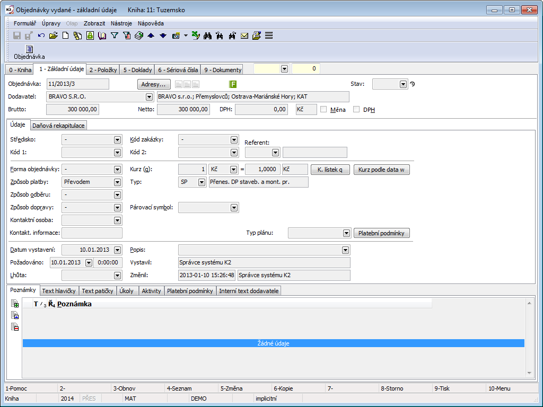
Task: Click the green padlock toolbar icon
Action: 90,36
